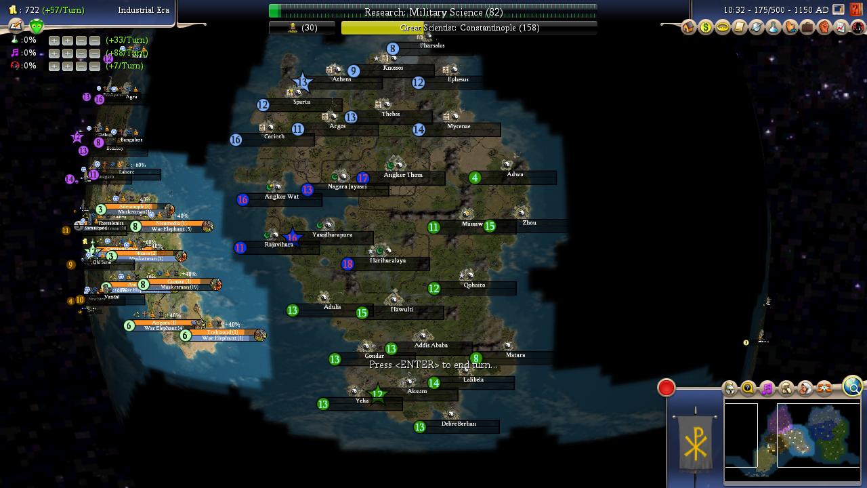Screen dimensions: 867x488
Task: Click the monitor icon beside the date
Action: 839,9
